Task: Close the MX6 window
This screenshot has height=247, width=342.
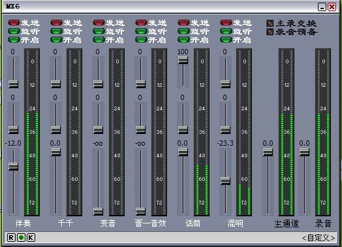Action: (x=332, y=7)
